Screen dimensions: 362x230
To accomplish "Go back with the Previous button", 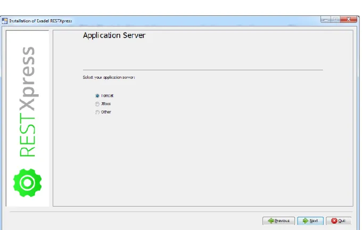I will pos(278,221).
